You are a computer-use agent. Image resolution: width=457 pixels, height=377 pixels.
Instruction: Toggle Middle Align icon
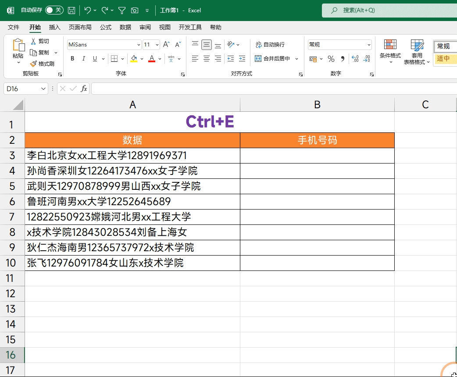coord(206,45)
